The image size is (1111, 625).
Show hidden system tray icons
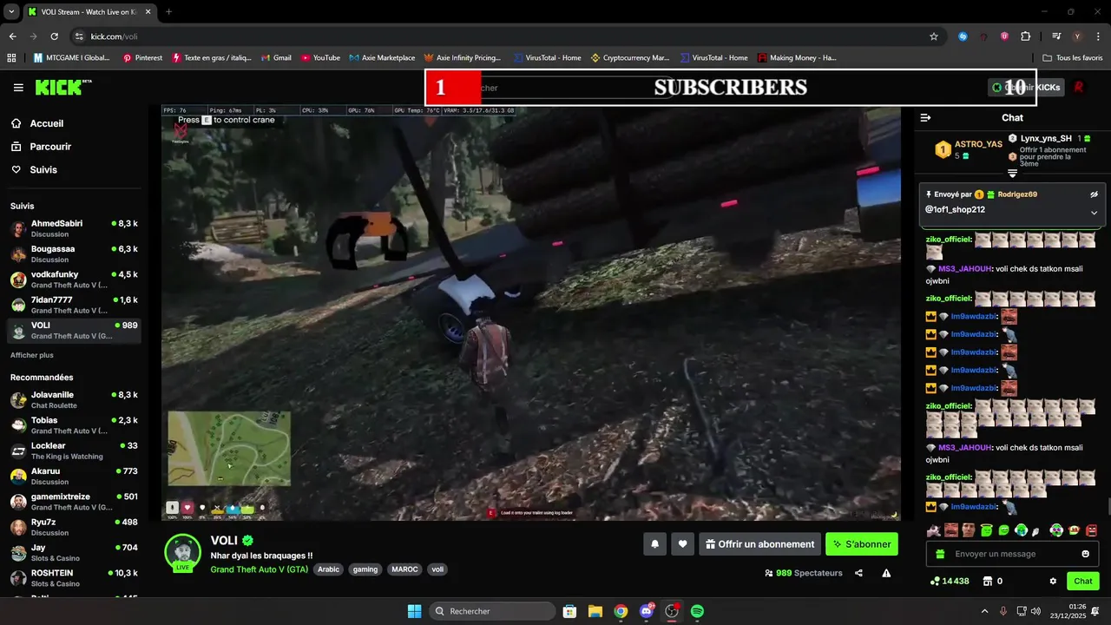[x=984, y=611]
